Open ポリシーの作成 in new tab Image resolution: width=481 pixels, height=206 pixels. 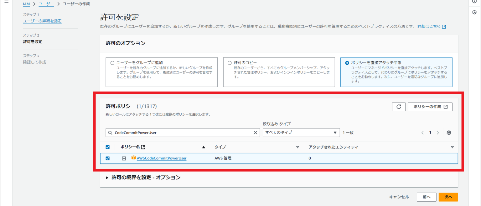click(430, 107)
